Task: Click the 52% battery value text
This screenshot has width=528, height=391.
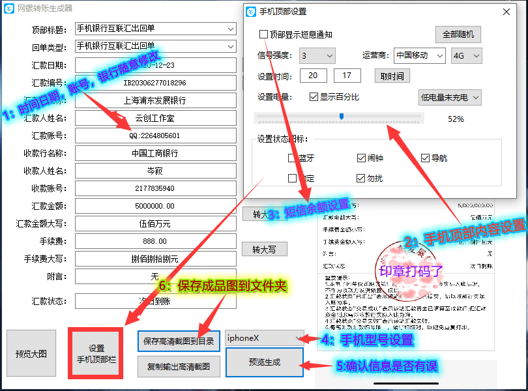Action: point(456,119)
